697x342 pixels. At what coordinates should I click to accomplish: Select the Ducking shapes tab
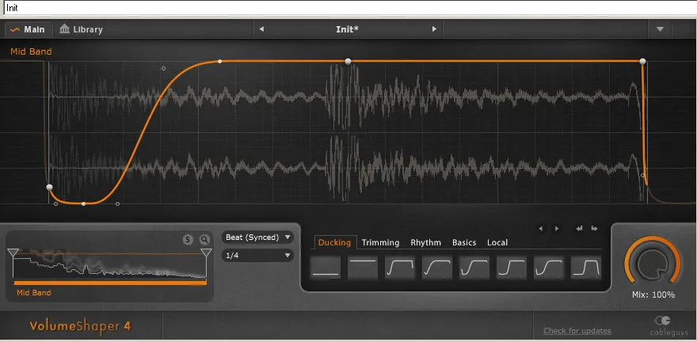[335, 242]
